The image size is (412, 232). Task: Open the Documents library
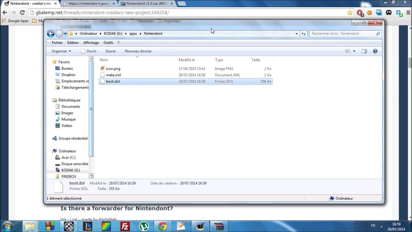70,107
